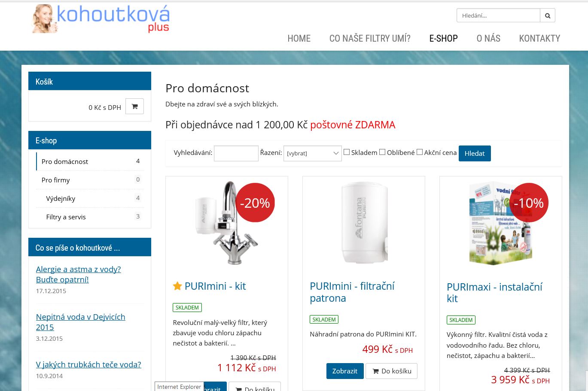Screen dimensions: 588x391
Task: Click the Hledat filter button
Action: click(475, 153)
